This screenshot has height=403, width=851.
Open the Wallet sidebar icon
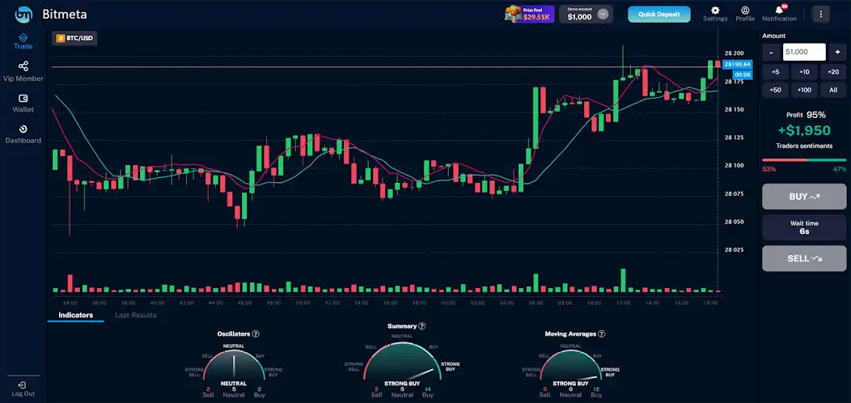23,98
